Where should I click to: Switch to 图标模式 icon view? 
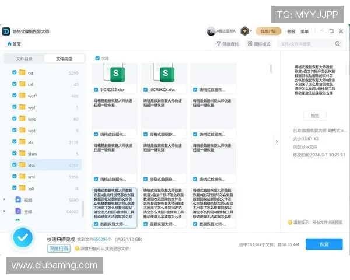click(x=259, y=44)
